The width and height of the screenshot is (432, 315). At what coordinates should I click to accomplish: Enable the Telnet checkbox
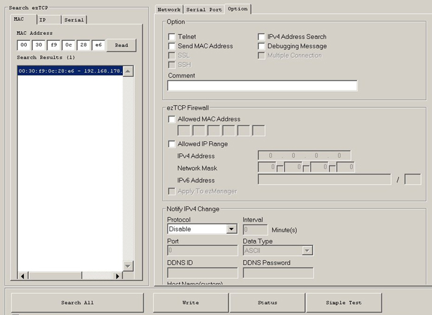pyautogui.click(x=172, y=37)
